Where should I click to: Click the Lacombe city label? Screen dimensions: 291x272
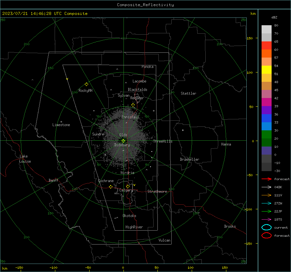tap(139, 81)
